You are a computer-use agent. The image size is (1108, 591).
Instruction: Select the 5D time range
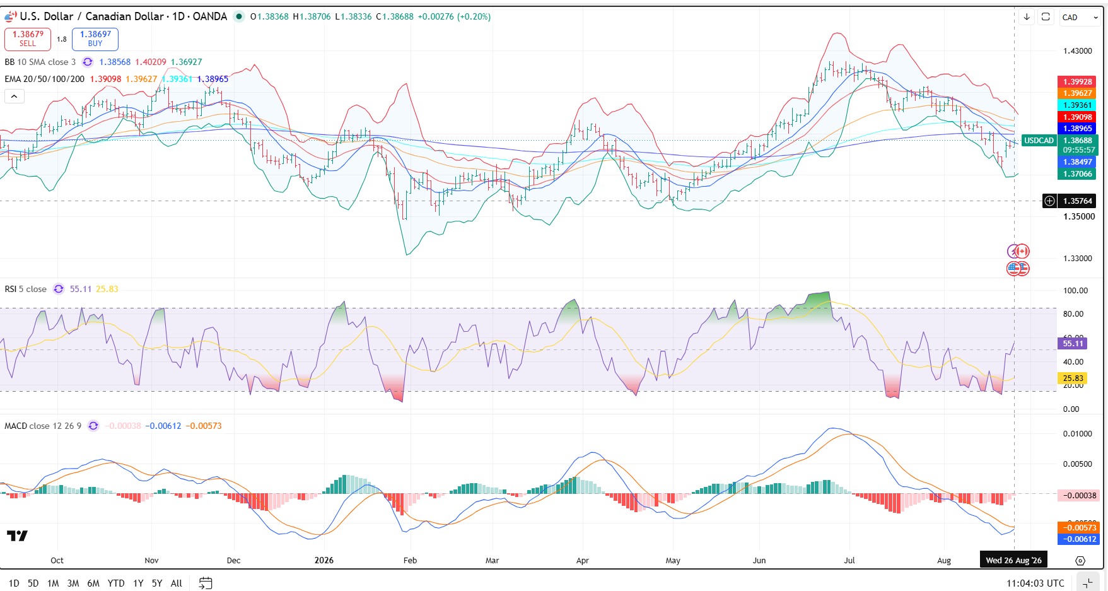(x=33, y=583)
